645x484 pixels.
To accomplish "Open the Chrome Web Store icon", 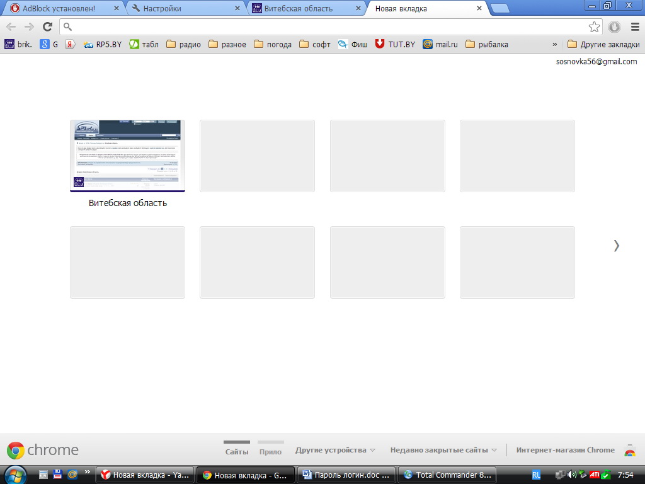I will pyautogui.click(x=629, y=450).
